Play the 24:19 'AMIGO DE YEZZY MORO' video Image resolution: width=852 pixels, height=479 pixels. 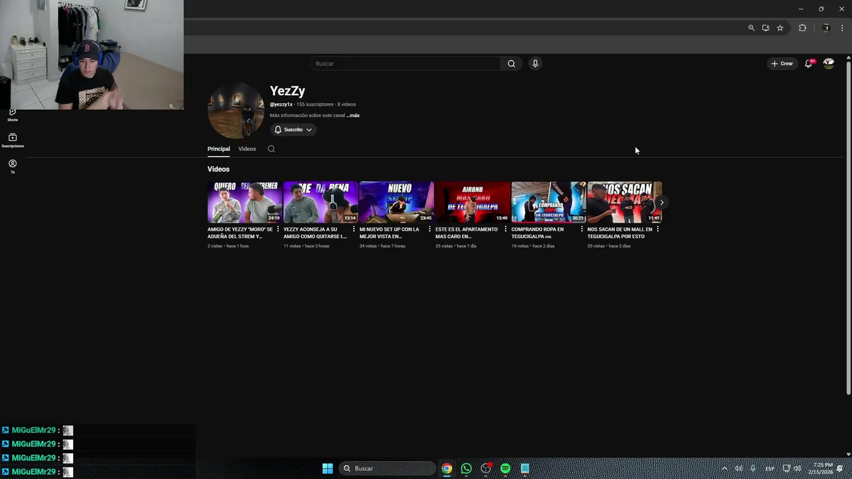click(244, 202)
